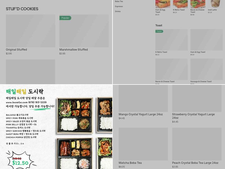Jump to the Drinks menu category
This screenshot has height=169, width=225.
tap(118, 11)
